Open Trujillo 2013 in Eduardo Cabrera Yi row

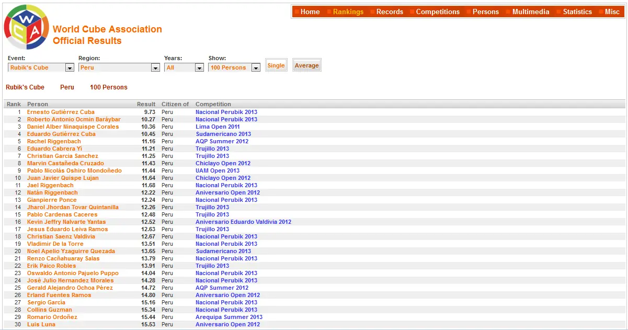[x=212, y=149]
